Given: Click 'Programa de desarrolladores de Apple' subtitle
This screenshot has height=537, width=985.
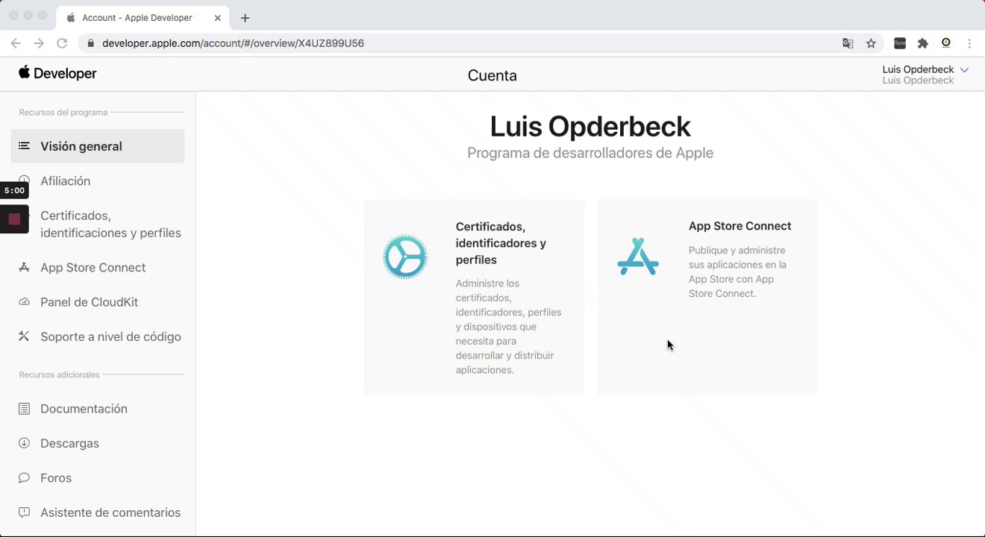Looking at the screenshot, I should pyautogui.click(x=590, y=153).
